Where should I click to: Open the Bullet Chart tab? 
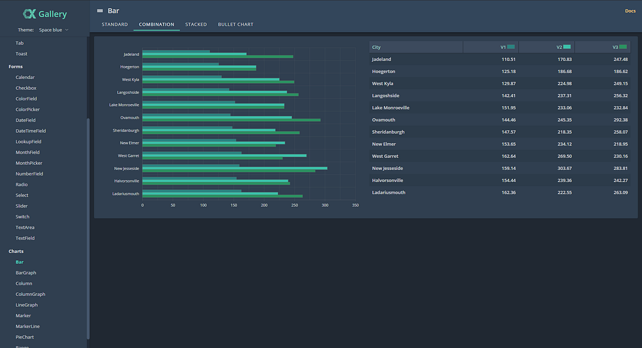pyautogui.click(x=236, y=24)
